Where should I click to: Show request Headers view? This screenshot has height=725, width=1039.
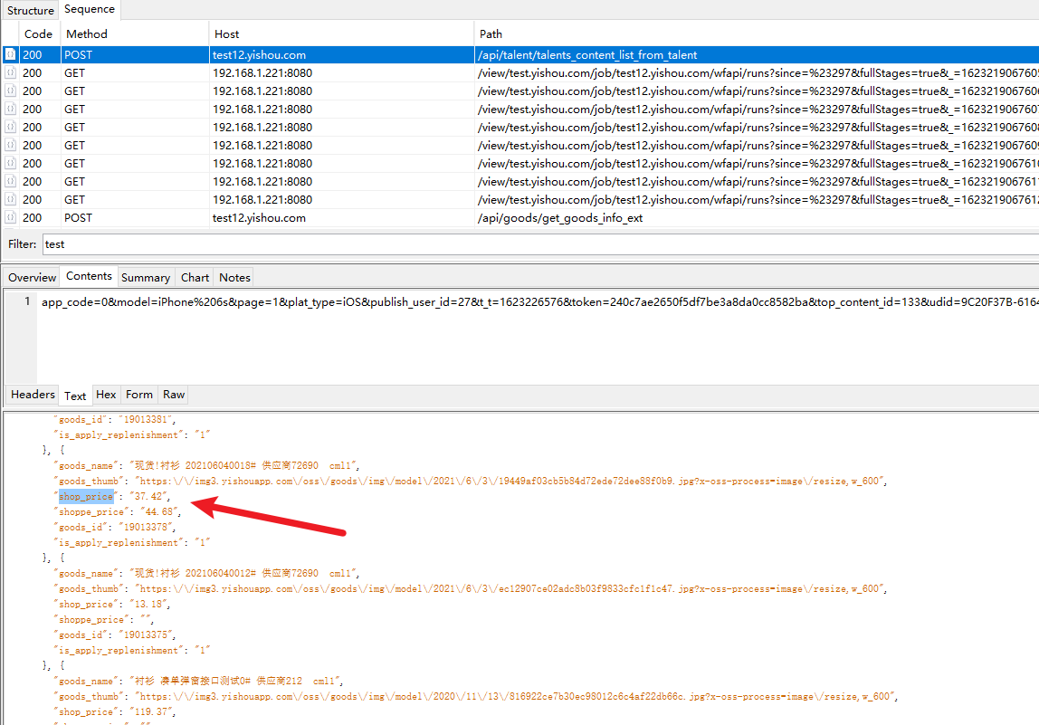pos(33,395)
